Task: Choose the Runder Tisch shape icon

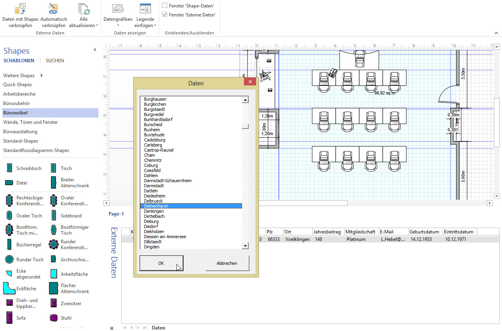Action: click(9, 259)
